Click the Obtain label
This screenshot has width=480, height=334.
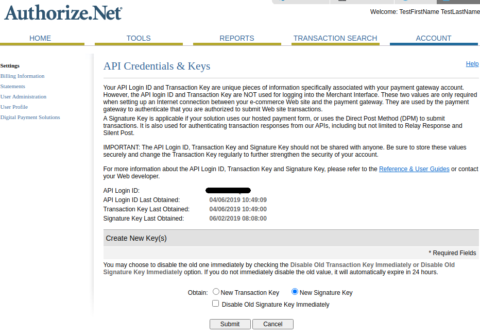click(x=198, y=293)
